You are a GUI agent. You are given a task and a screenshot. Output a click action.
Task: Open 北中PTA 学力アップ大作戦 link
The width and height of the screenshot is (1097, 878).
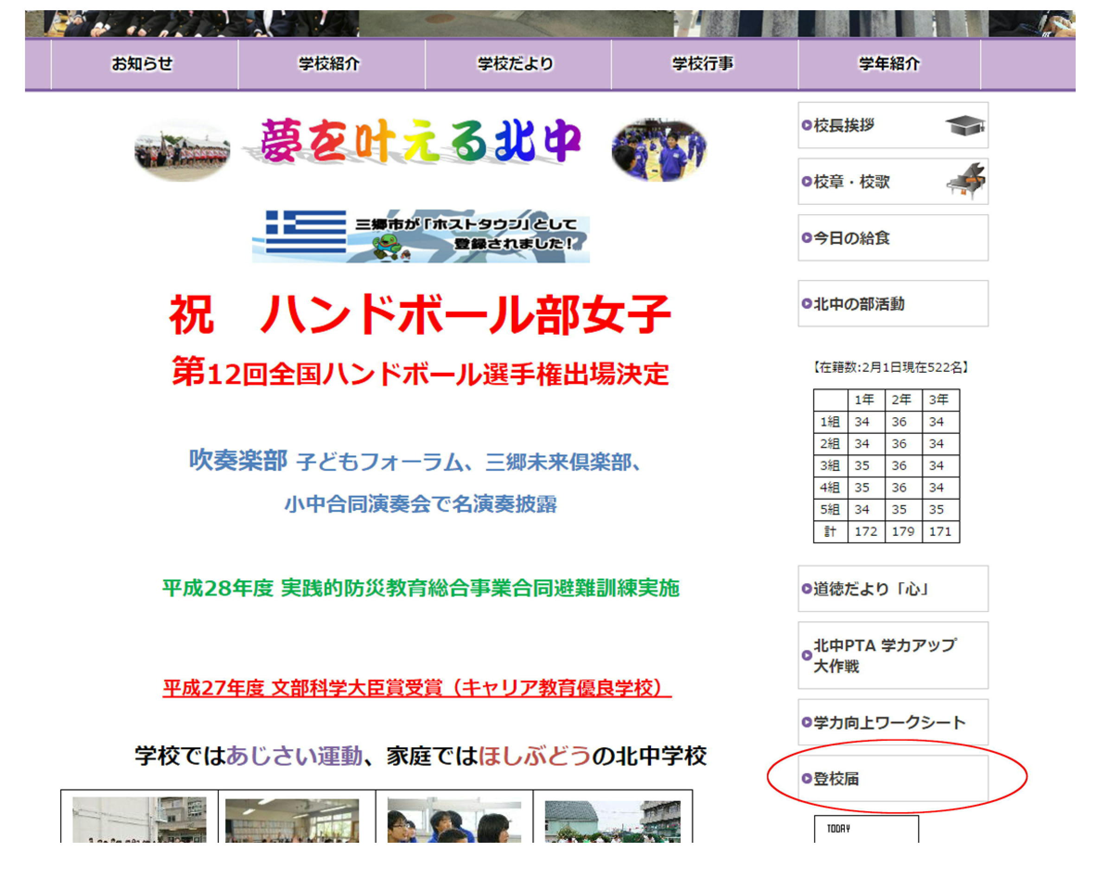893,655
